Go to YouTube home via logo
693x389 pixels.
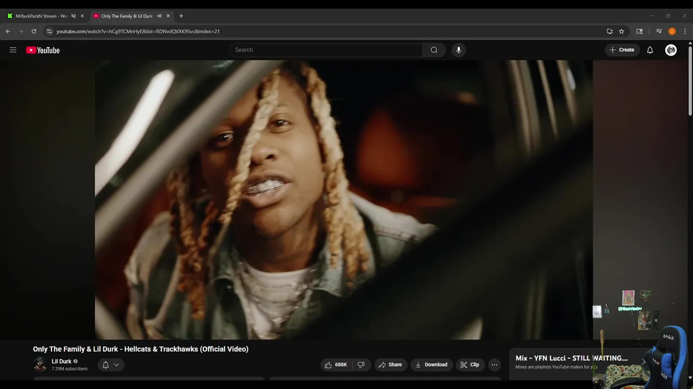pyautogui.click(x=43, y=50)
